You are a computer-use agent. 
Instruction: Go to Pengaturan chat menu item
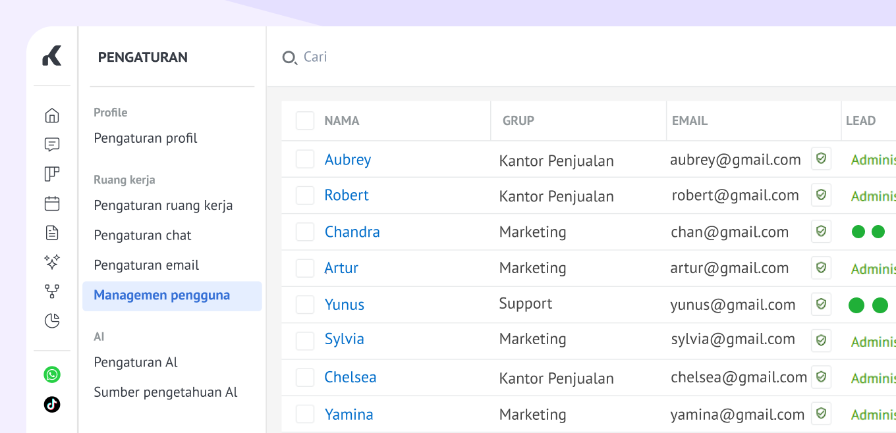click(142, 235)
